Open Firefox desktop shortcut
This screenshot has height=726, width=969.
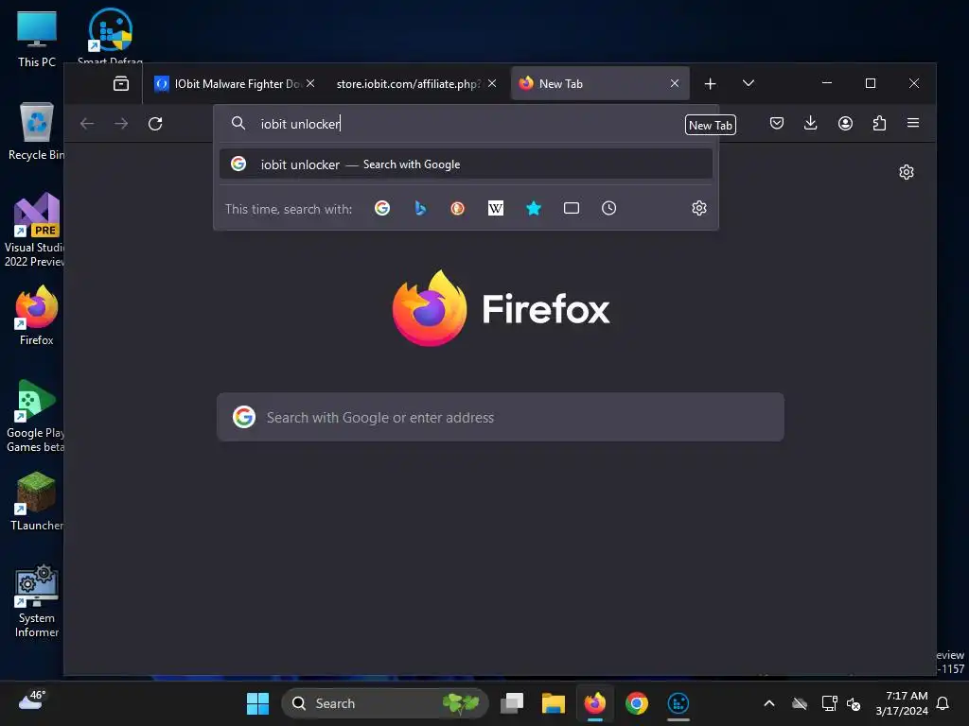click(37, 316)
